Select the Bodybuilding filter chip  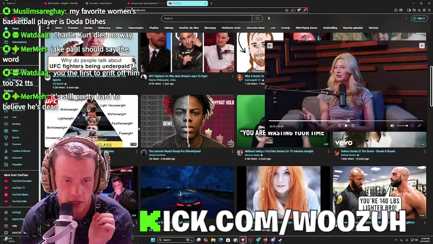pyautogui.click(x=330, y=28)
